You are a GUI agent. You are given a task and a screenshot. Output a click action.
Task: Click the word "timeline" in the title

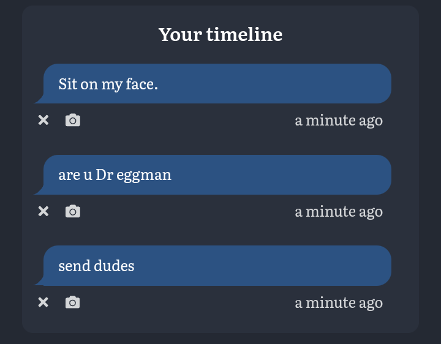click(244, 34)
